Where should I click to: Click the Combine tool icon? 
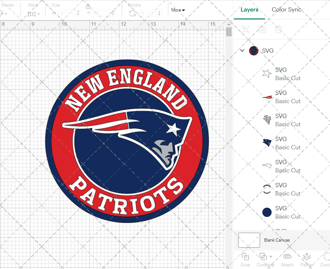coord(263,256)
